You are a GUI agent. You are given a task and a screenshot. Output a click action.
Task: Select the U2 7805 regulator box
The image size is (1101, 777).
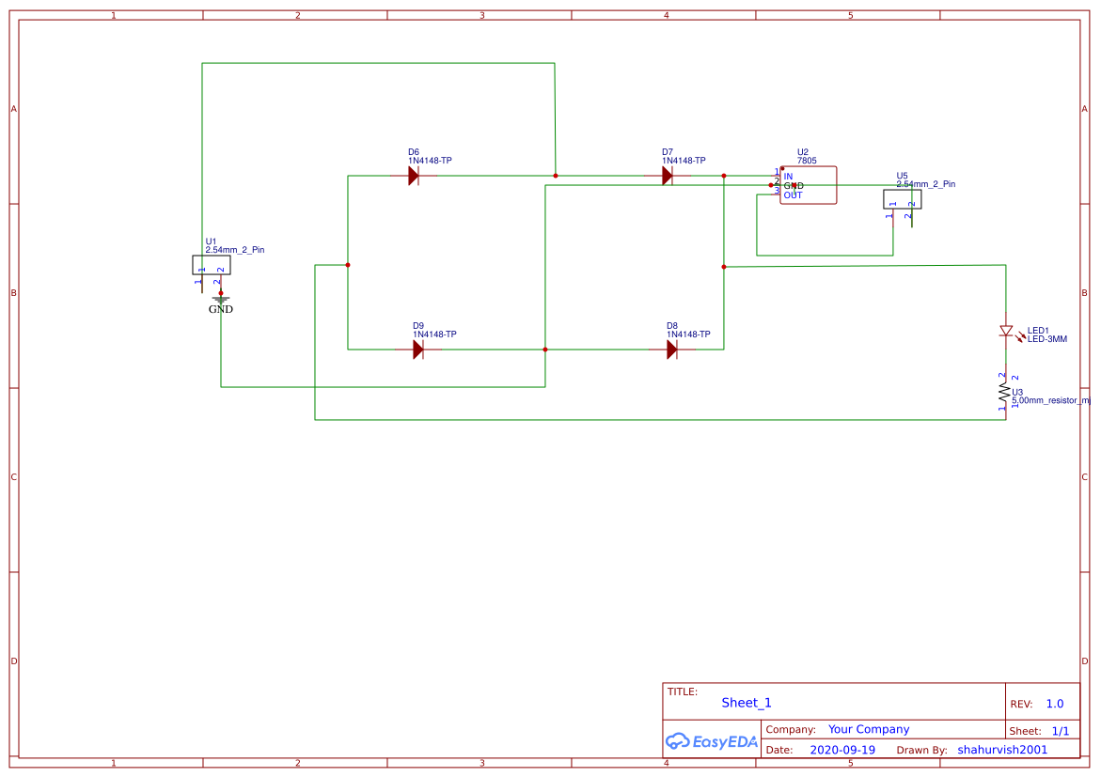[807, 185]
